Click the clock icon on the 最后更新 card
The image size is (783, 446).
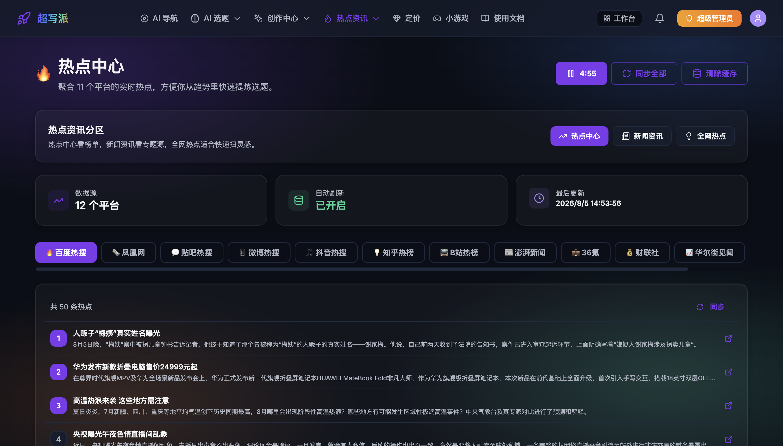point(539,198)
